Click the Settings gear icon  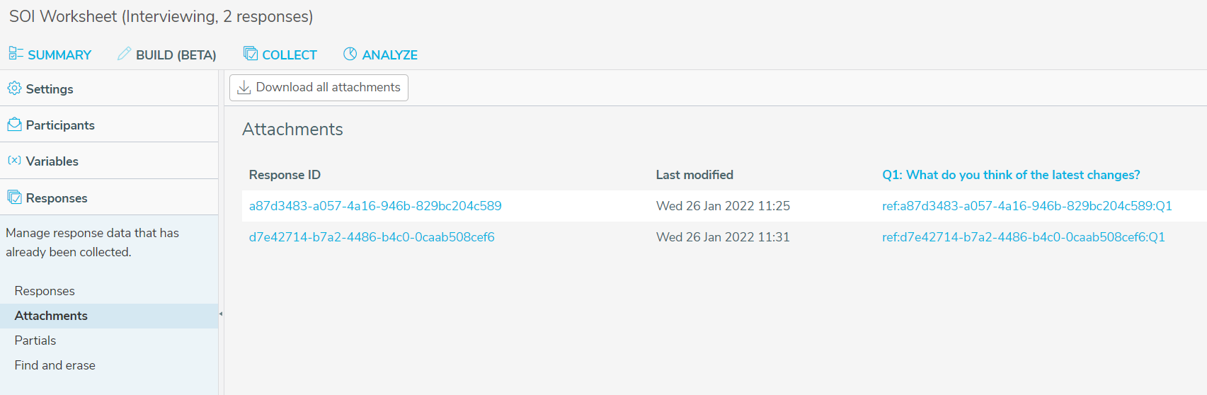pyautogui.click(x=14, y=88)
